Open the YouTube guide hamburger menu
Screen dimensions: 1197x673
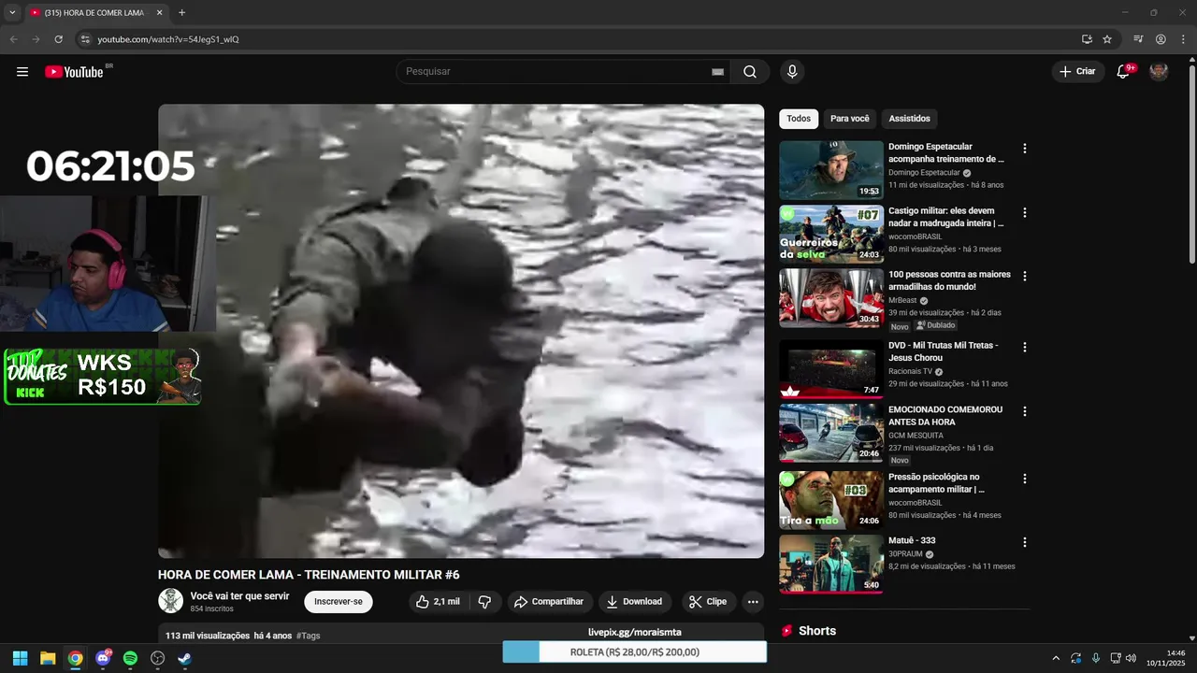(22, 72)
